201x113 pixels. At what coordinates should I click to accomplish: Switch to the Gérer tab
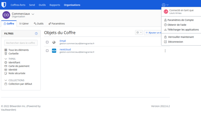click(24, 23)
